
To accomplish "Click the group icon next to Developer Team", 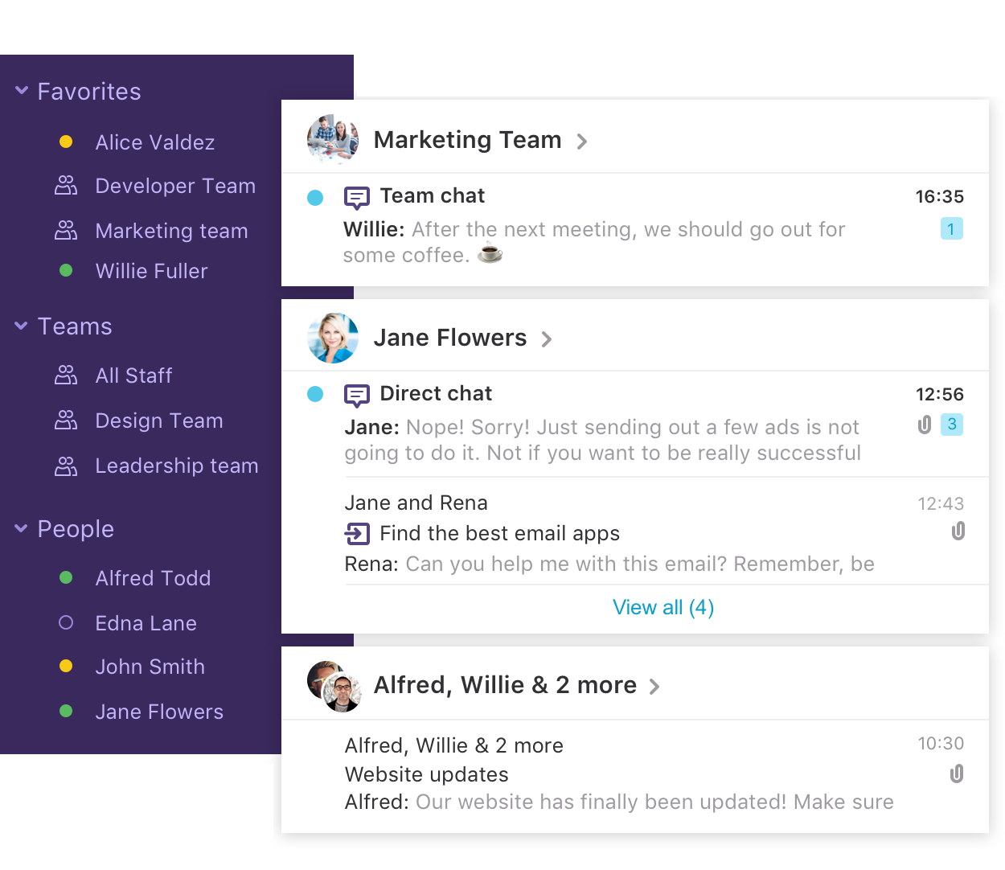I will (65, 186).
